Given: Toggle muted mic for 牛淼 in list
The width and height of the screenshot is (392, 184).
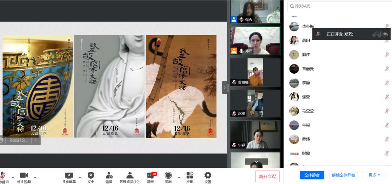Looking at the screenshot, I should (387, 125).
